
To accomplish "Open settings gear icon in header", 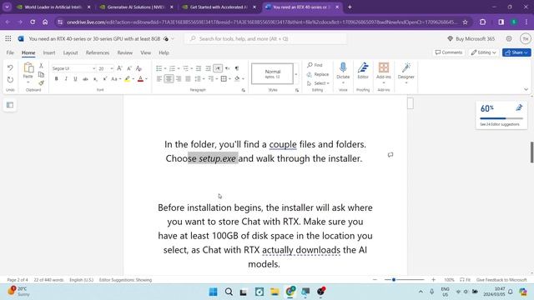I will pos(509,39).
